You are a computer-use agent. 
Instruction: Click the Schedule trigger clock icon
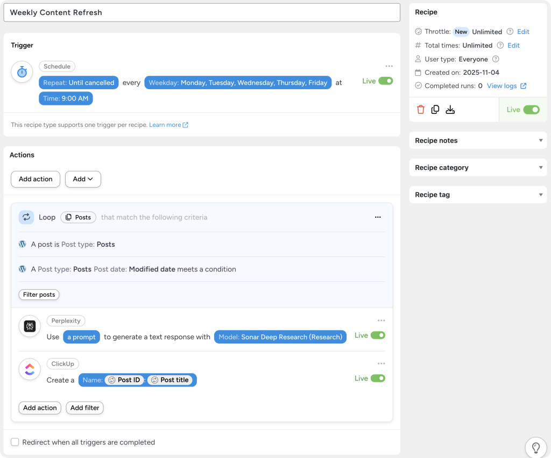(22, 71)
